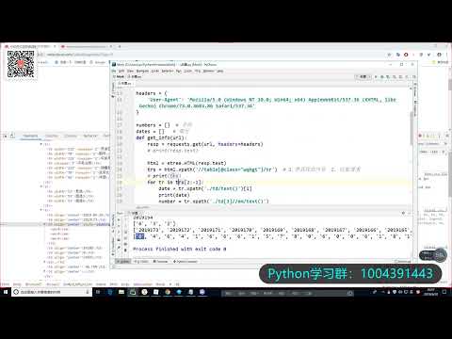Click DevTools error count icon
This screenshot has height=339, width=452.
click(420, 136)
